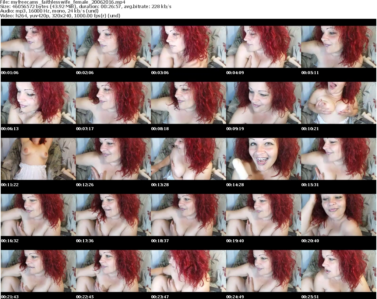The height and width of the screenshot is (299, 377).
Task: Click the timestamp text 00:24:49
Action: 235,297
